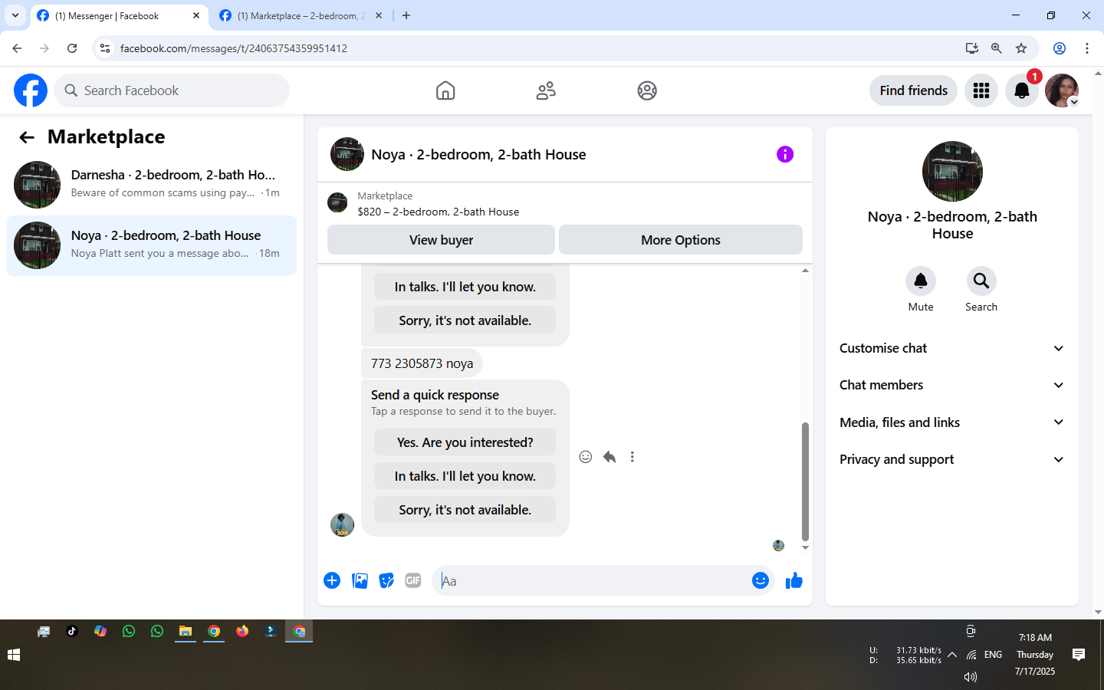Open the Friends icon in top navigation

(x=546, y=90)
